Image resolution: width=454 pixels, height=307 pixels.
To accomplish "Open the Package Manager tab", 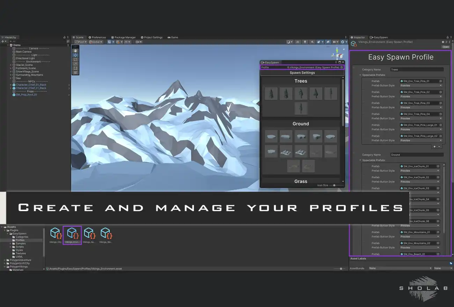I will click(123, 37).
